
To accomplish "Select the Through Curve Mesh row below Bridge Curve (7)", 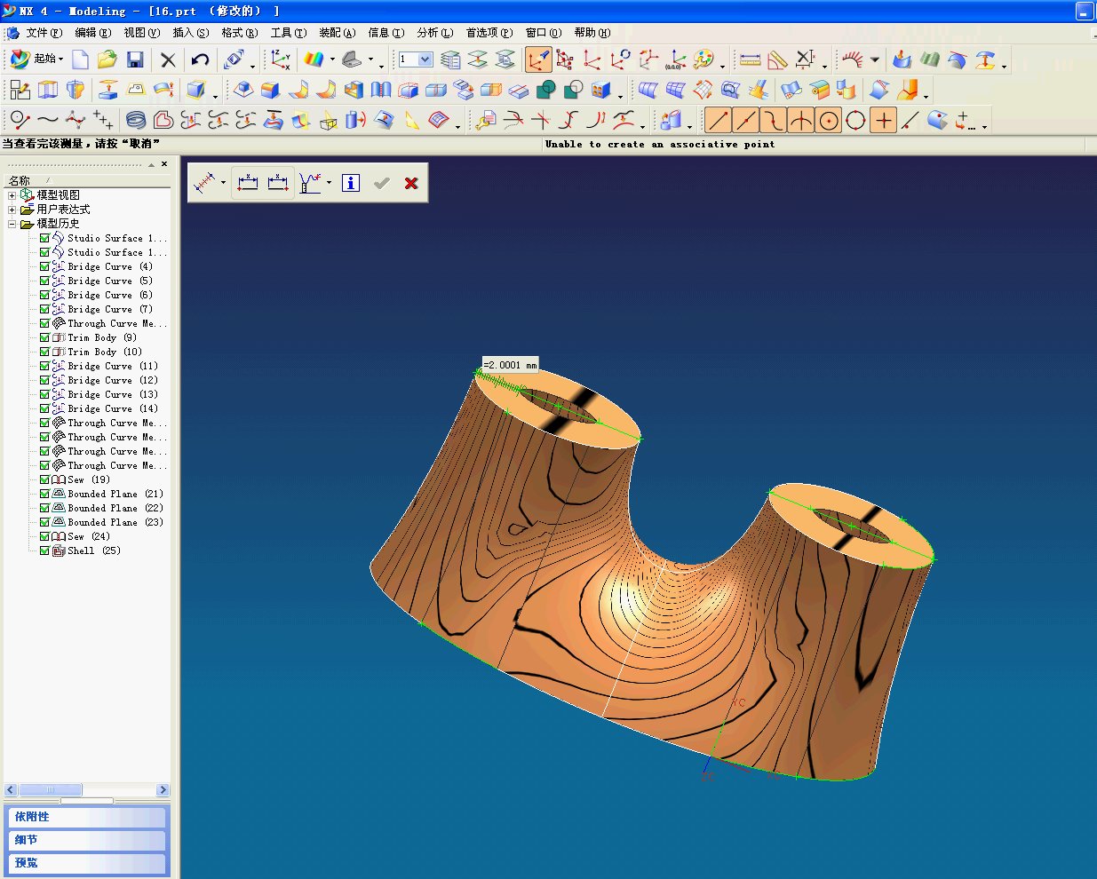I will 110,323.
